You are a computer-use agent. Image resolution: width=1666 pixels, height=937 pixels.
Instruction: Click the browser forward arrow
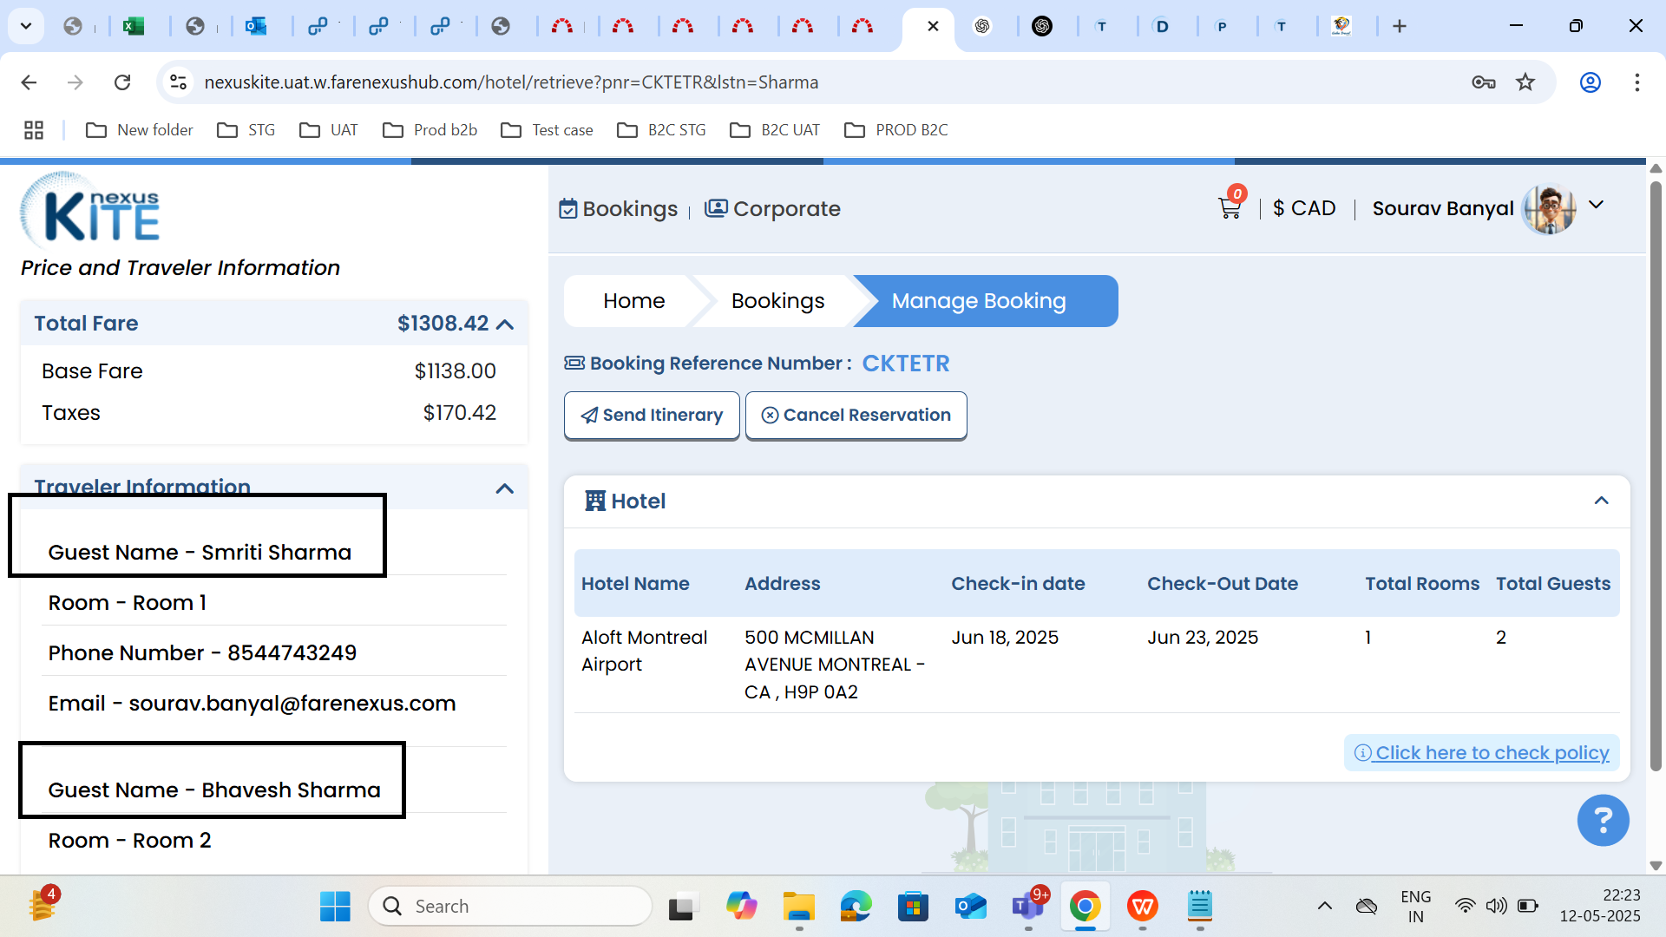pyautogui.click(x=75, y=82)
